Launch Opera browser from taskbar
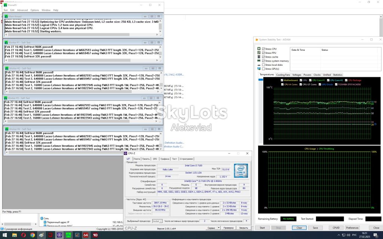The width and height of the screenshot is (383, 239). 24,235
